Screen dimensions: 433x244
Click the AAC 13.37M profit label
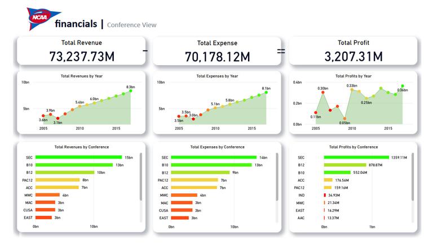[333, 218]
